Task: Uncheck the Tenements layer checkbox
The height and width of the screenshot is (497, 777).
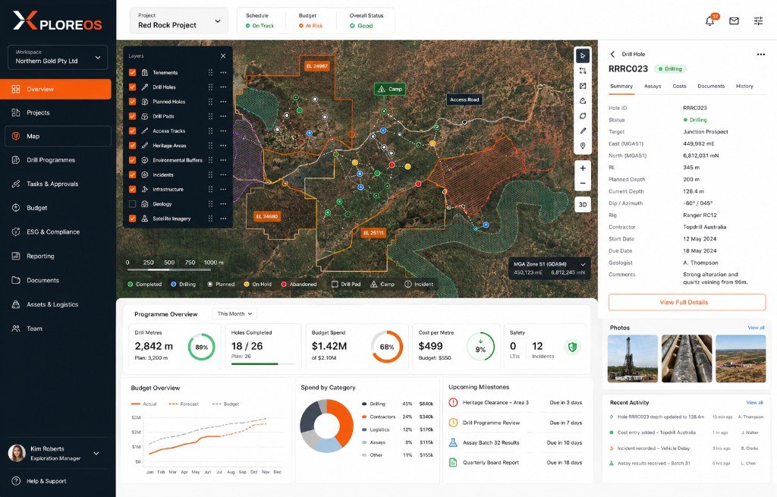Action: (132, 72)
